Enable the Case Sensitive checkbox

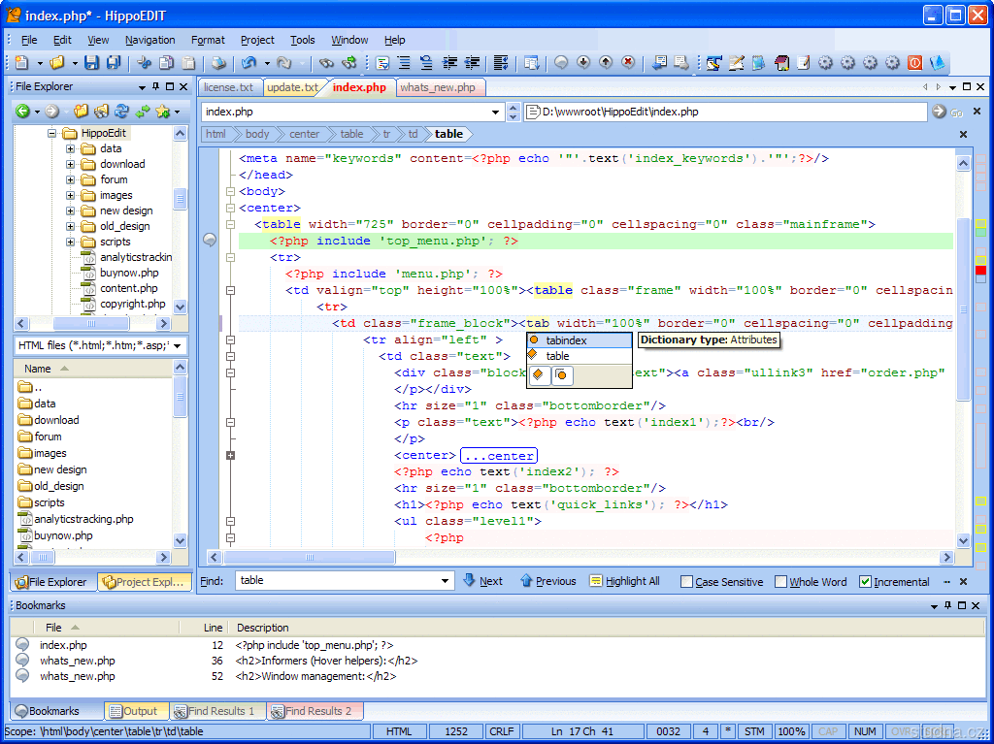687,582
